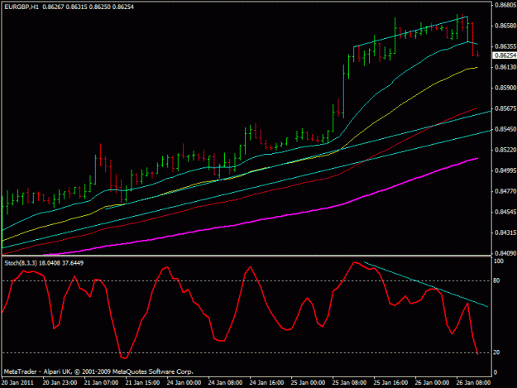Click the stochastic 80 level label
The width and height of the screenshot is (517, 388).
496,280
